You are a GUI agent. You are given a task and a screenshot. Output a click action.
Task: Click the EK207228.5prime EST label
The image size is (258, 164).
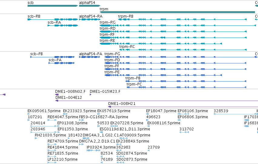coord(127,123)
